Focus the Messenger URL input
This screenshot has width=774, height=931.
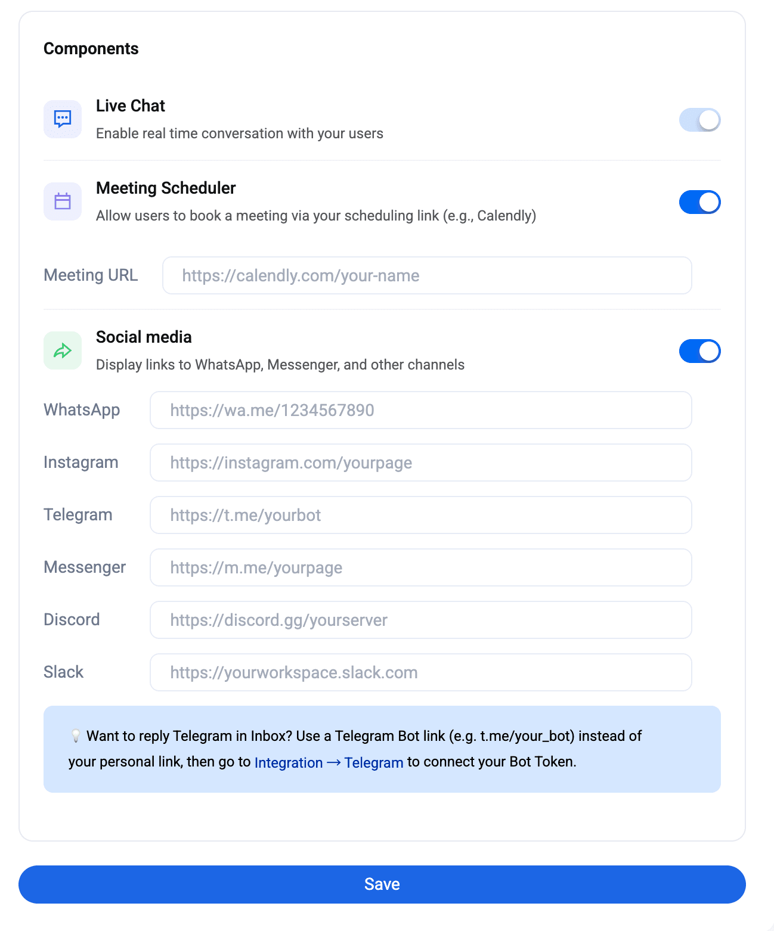tap(421, 567)
